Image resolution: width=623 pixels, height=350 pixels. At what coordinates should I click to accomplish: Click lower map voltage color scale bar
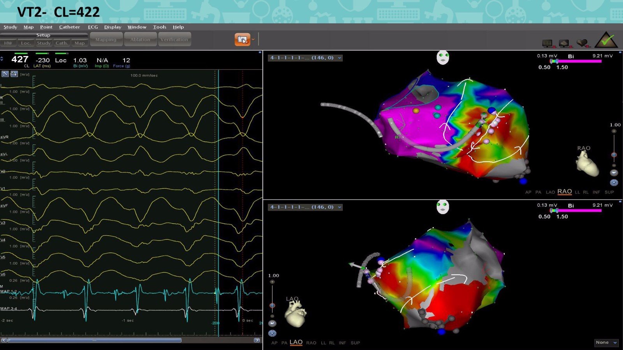575,210
